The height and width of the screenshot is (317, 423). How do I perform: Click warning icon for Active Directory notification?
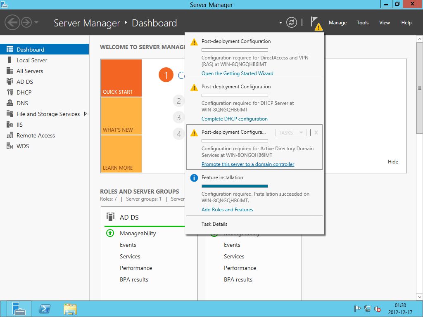coord(194,133)
